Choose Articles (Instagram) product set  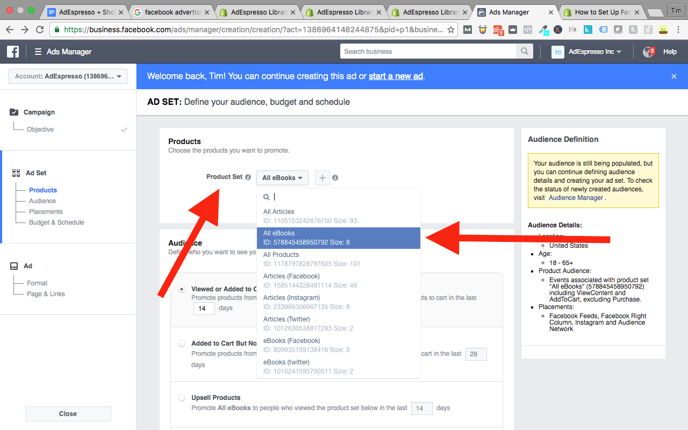coord(339,302)
